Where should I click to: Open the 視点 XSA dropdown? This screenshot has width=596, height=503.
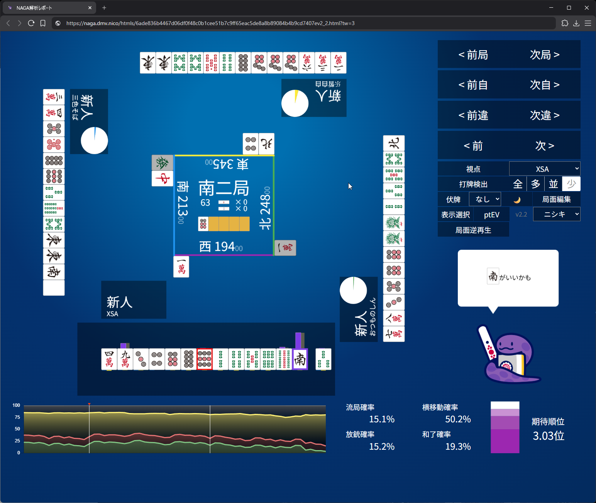pyautogui.click(x=544, y=169)
